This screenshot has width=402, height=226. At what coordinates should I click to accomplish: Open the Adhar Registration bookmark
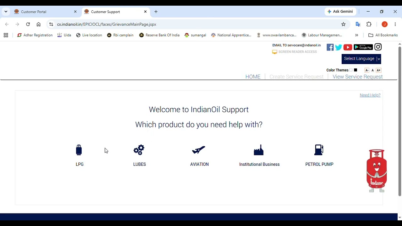(35, 35)
